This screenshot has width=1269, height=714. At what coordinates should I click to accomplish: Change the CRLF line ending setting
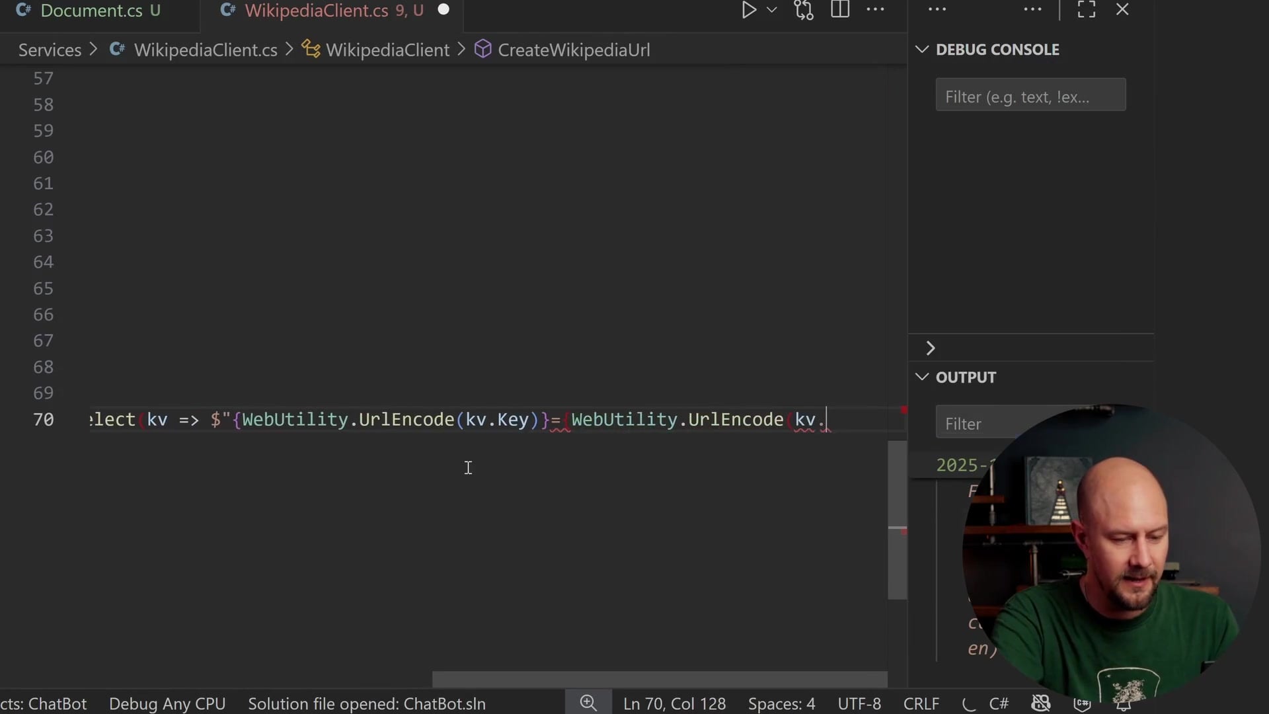[921, 703]
